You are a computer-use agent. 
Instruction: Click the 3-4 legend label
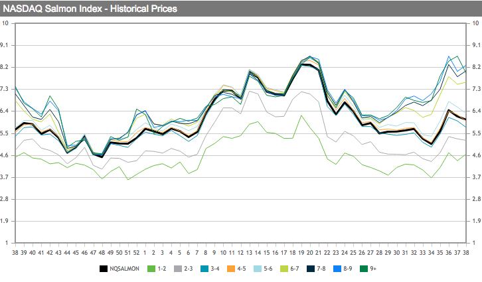(x=215, y=269)
